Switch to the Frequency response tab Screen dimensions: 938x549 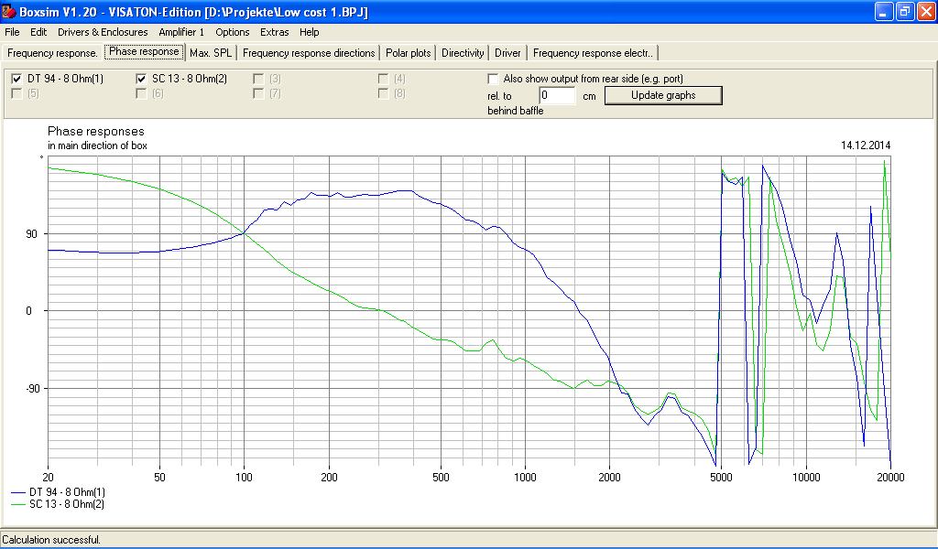pos(52,53)
